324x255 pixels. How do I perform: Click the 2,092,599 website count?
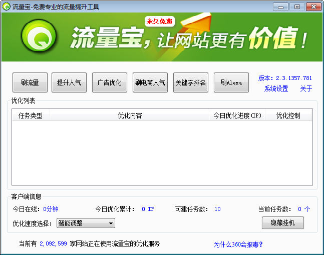53,243
